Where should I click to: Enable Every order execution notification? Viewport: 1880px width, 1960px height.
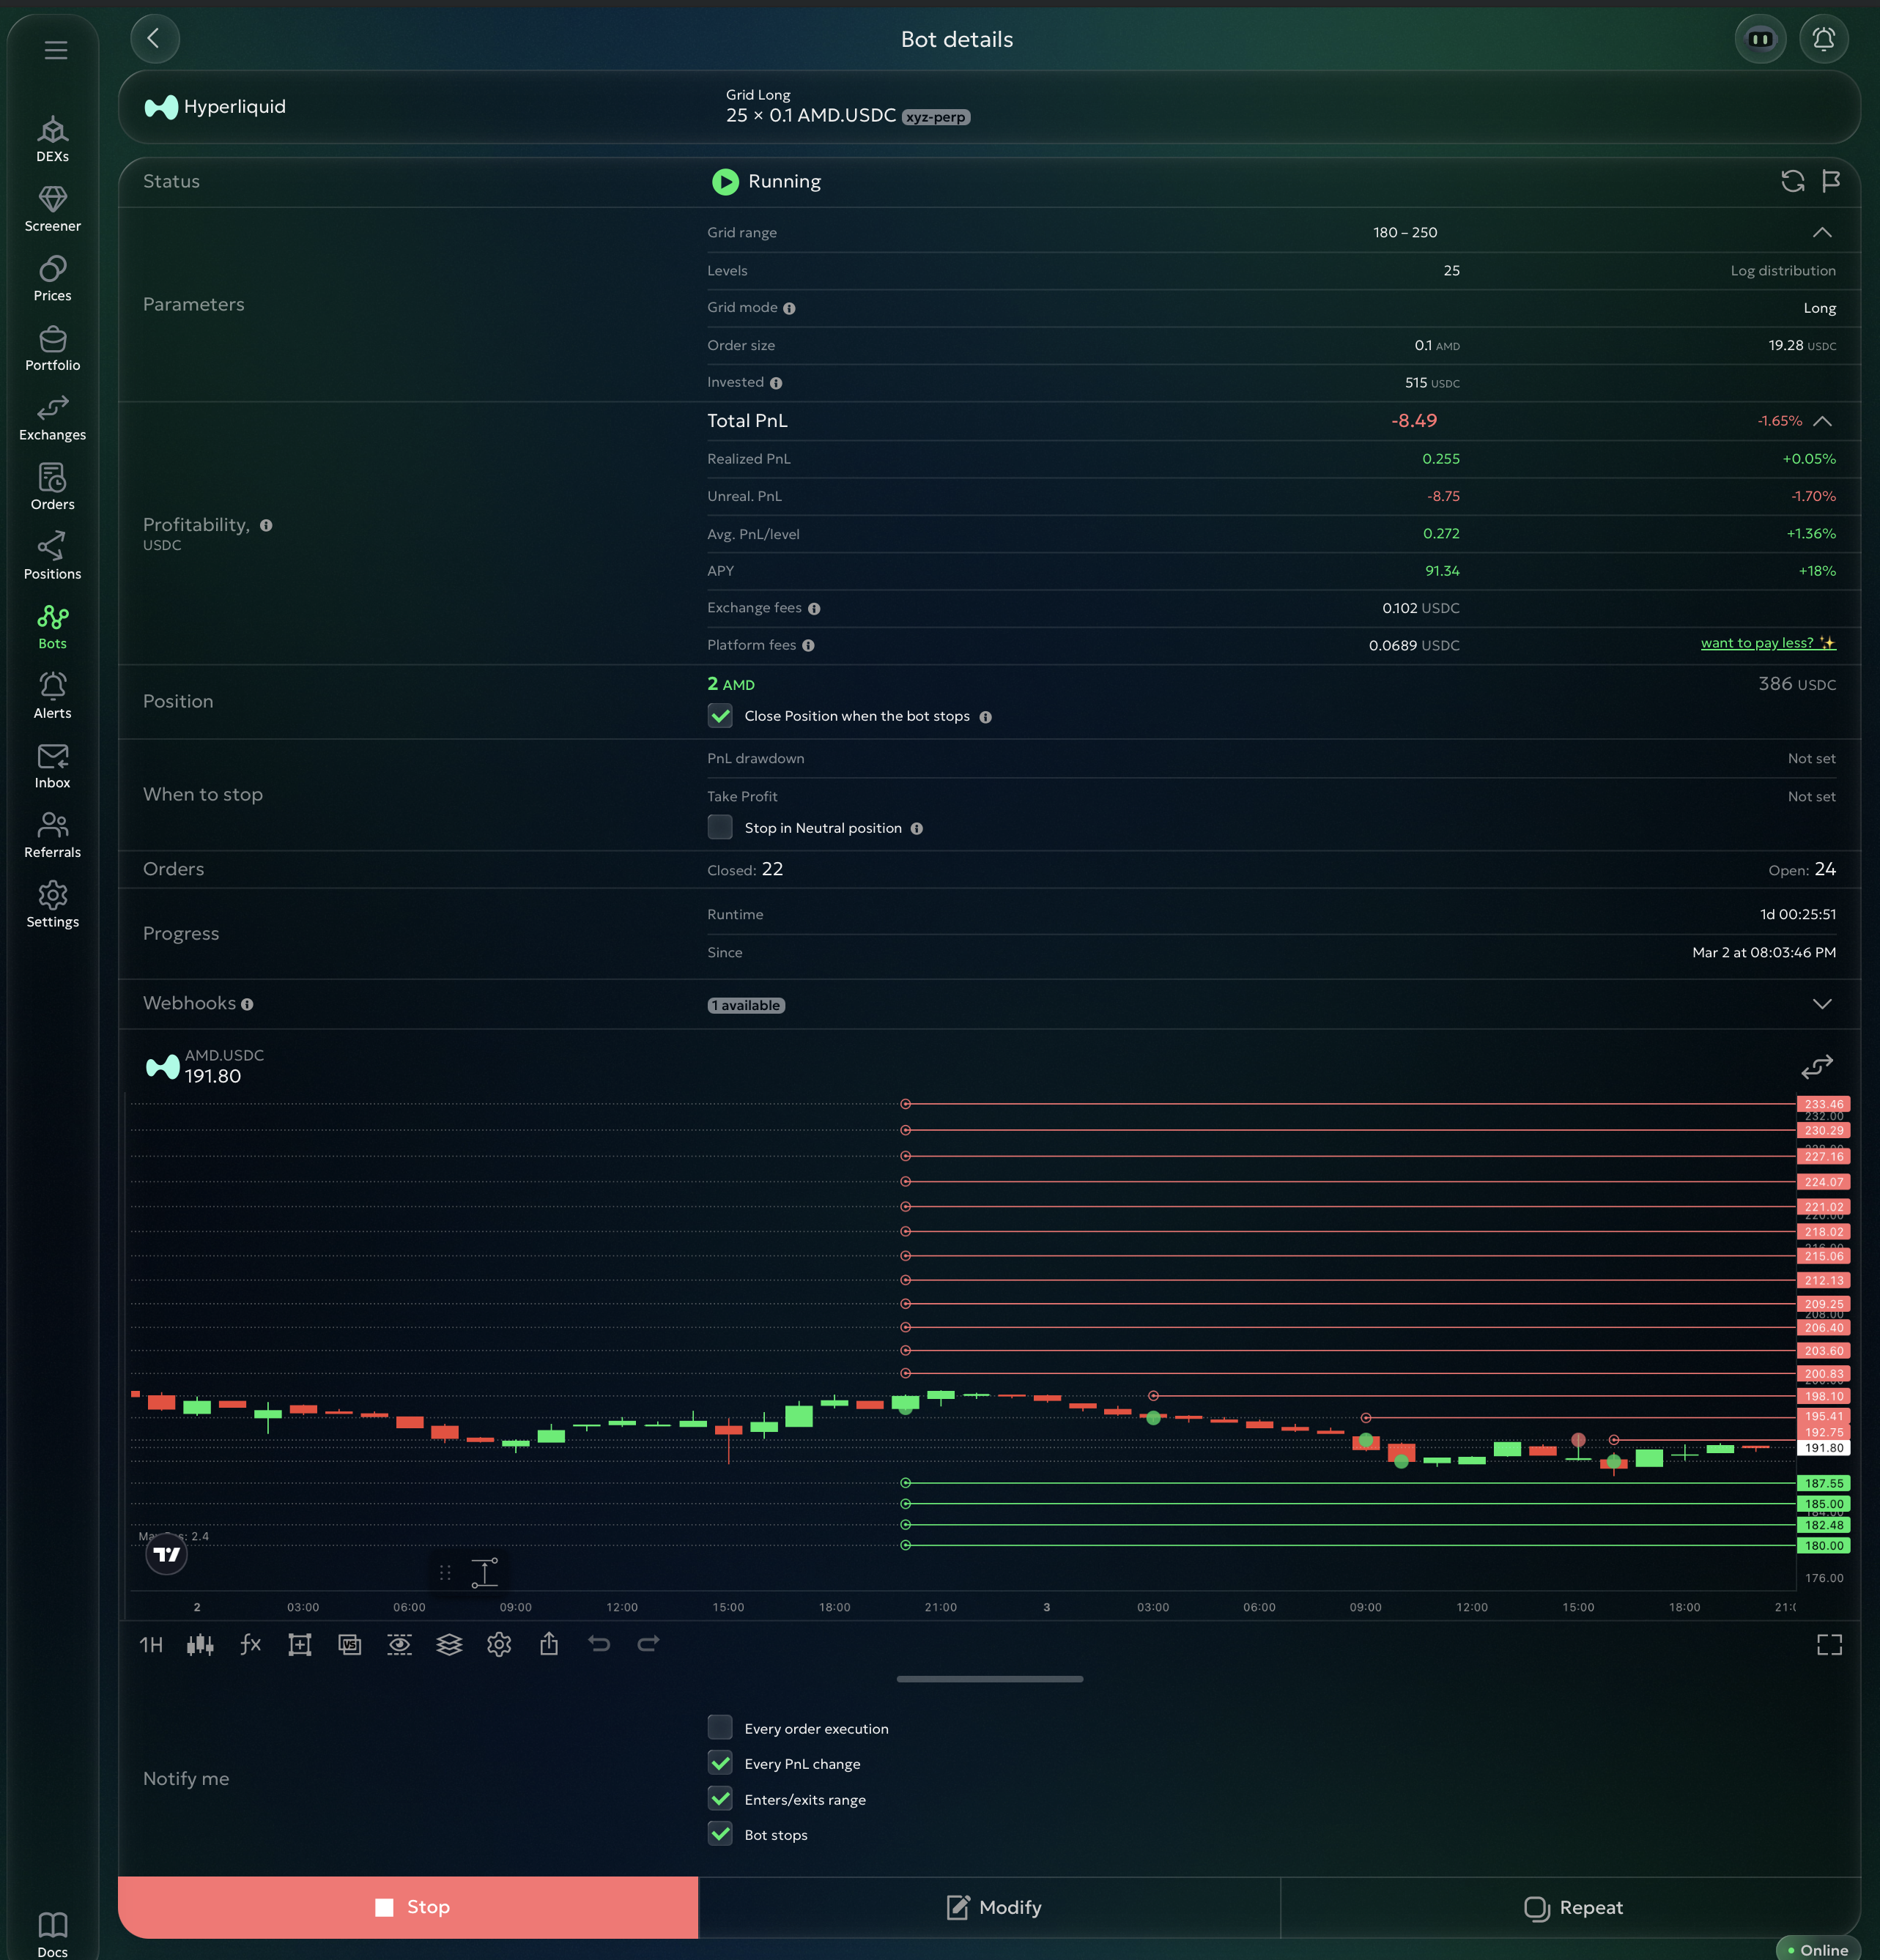[720, 1727]
